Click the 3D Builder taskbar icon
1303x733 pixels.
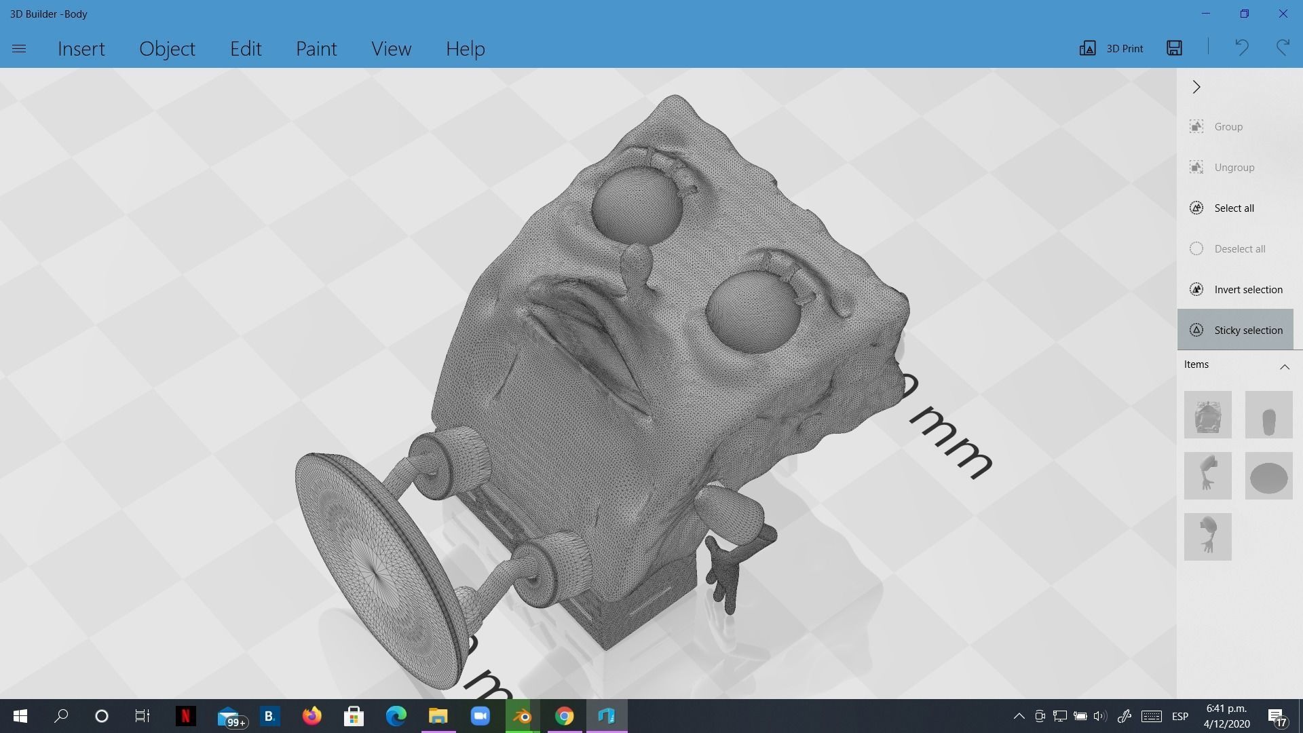607,716
